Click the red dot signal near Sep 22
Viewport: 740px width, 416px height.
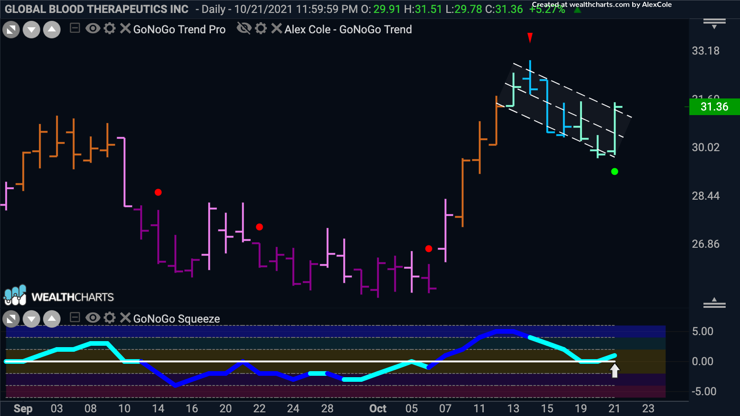(259, 227)
